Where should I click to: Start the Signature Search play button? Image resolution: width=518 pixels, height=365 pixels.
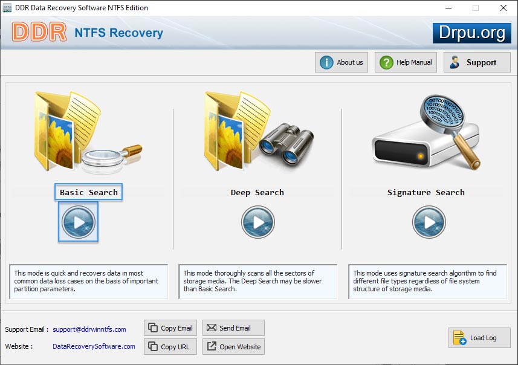point(429,222)
